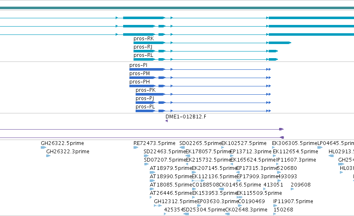Click the IP11907.5prime EST label
354x216 pixels.
pyautogui.click(x=293, y=201)
